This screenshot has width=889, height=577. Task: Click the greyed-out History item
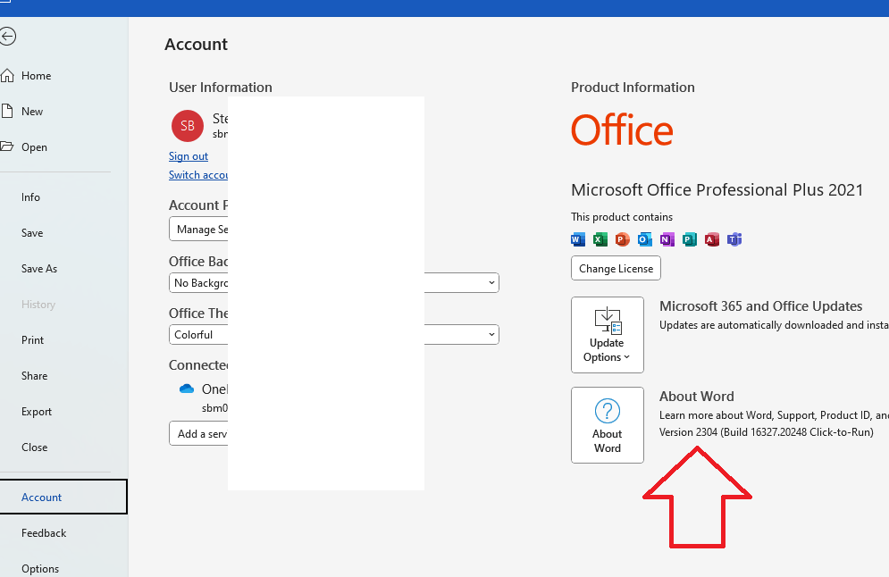point(38,305)
